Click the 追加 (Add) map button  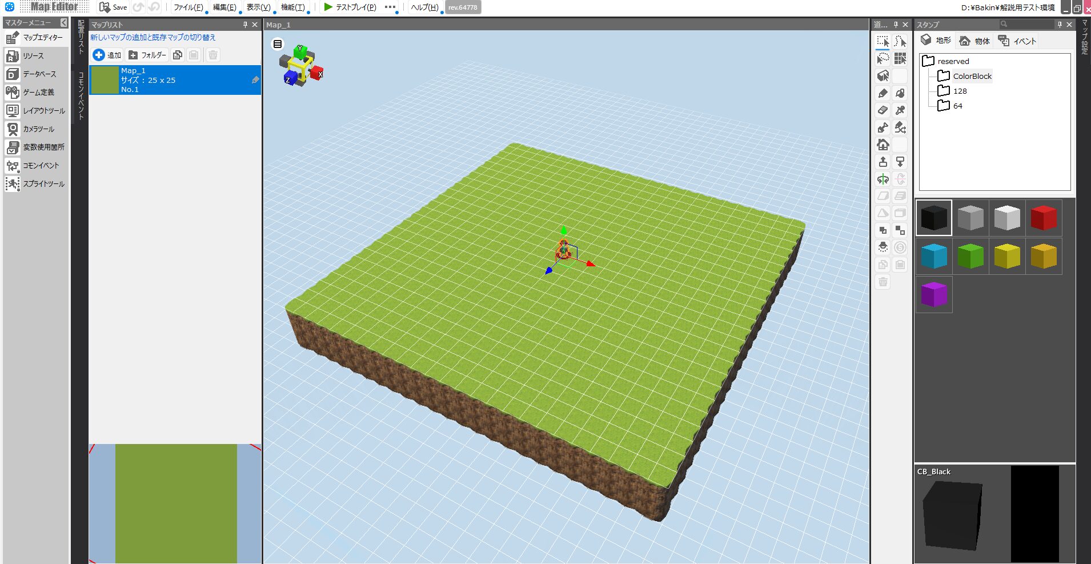107,55
